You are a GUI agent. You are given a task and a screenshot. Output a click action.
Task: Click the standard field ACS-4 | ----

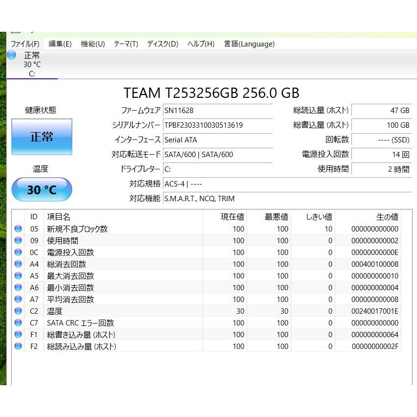pyautogui.click(x=287, y=184)
